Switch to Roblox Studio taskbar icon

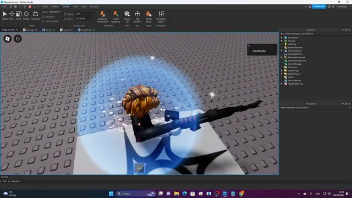(x=225, y=194)
